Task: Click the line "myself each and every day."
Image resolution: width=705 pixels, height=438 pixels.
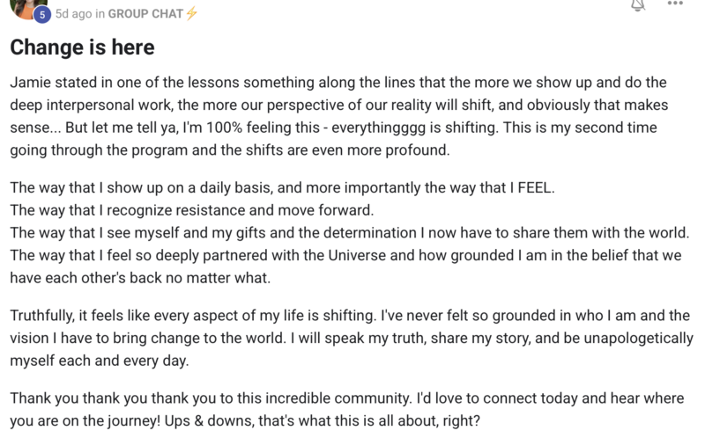Action: (x=100, y=361)
